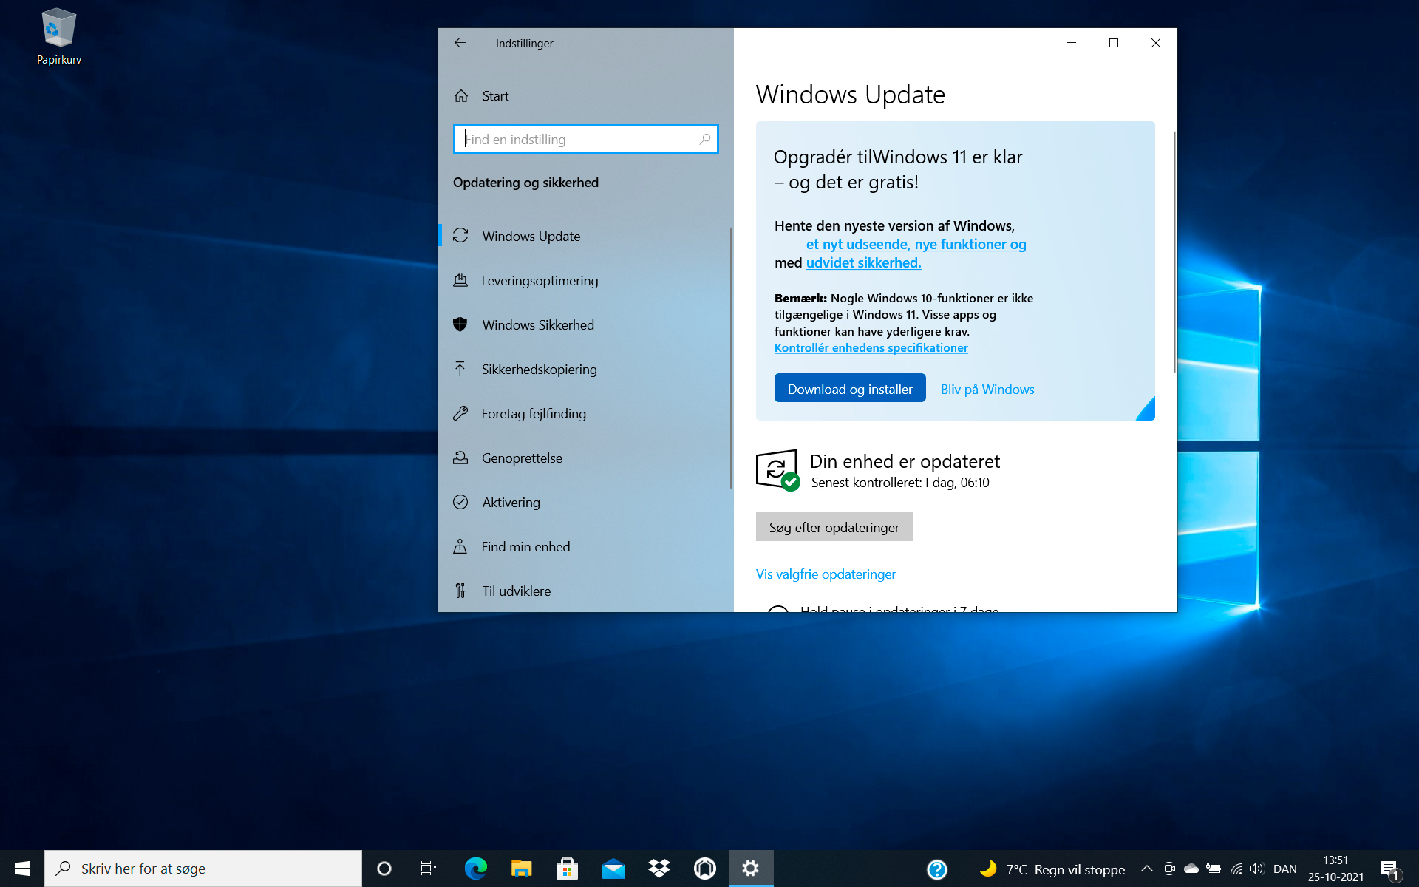Click the back arrow in Indstillinger
The width and height of the screenshot is (1419, 887).
coord(460,43)
